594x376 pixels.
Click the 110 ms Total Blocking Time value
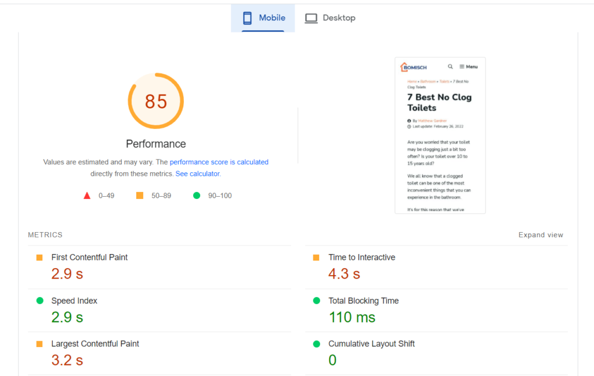click(x=352, y=317)
